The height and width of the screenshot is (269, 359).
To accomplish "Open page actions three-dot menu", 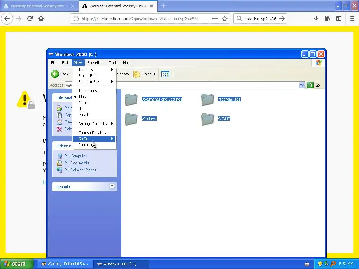I will click(215, 19).
